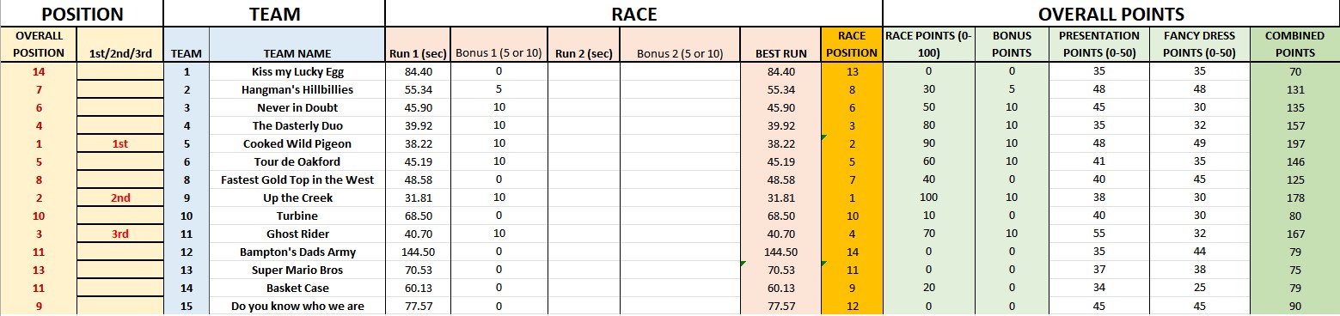
Task: Click presentation points 55 for Ghost Rider
Action: click(1098, 234)
